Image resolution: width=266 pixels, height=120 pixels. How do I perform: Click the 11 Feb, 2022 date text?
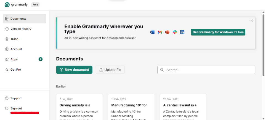[119, 99]
